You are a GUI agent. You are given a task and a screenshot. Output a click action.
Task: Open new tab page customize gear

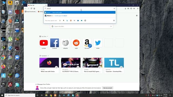coord(137,16)
